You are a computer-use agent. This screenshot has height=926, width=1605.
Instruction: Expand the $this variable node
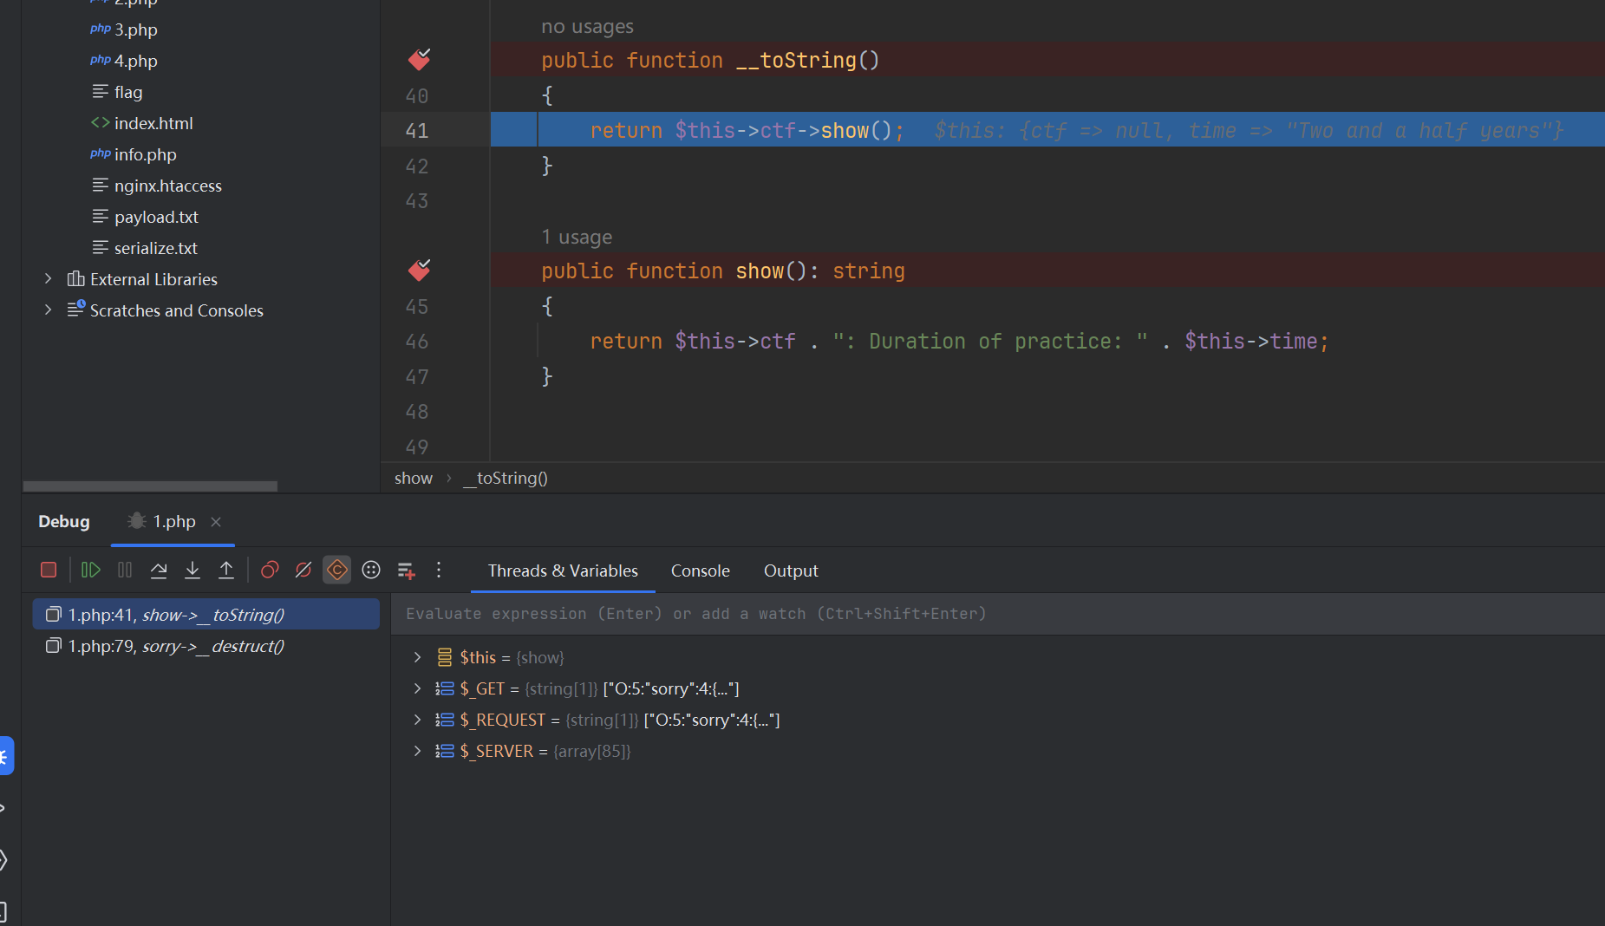pos(417,657)
